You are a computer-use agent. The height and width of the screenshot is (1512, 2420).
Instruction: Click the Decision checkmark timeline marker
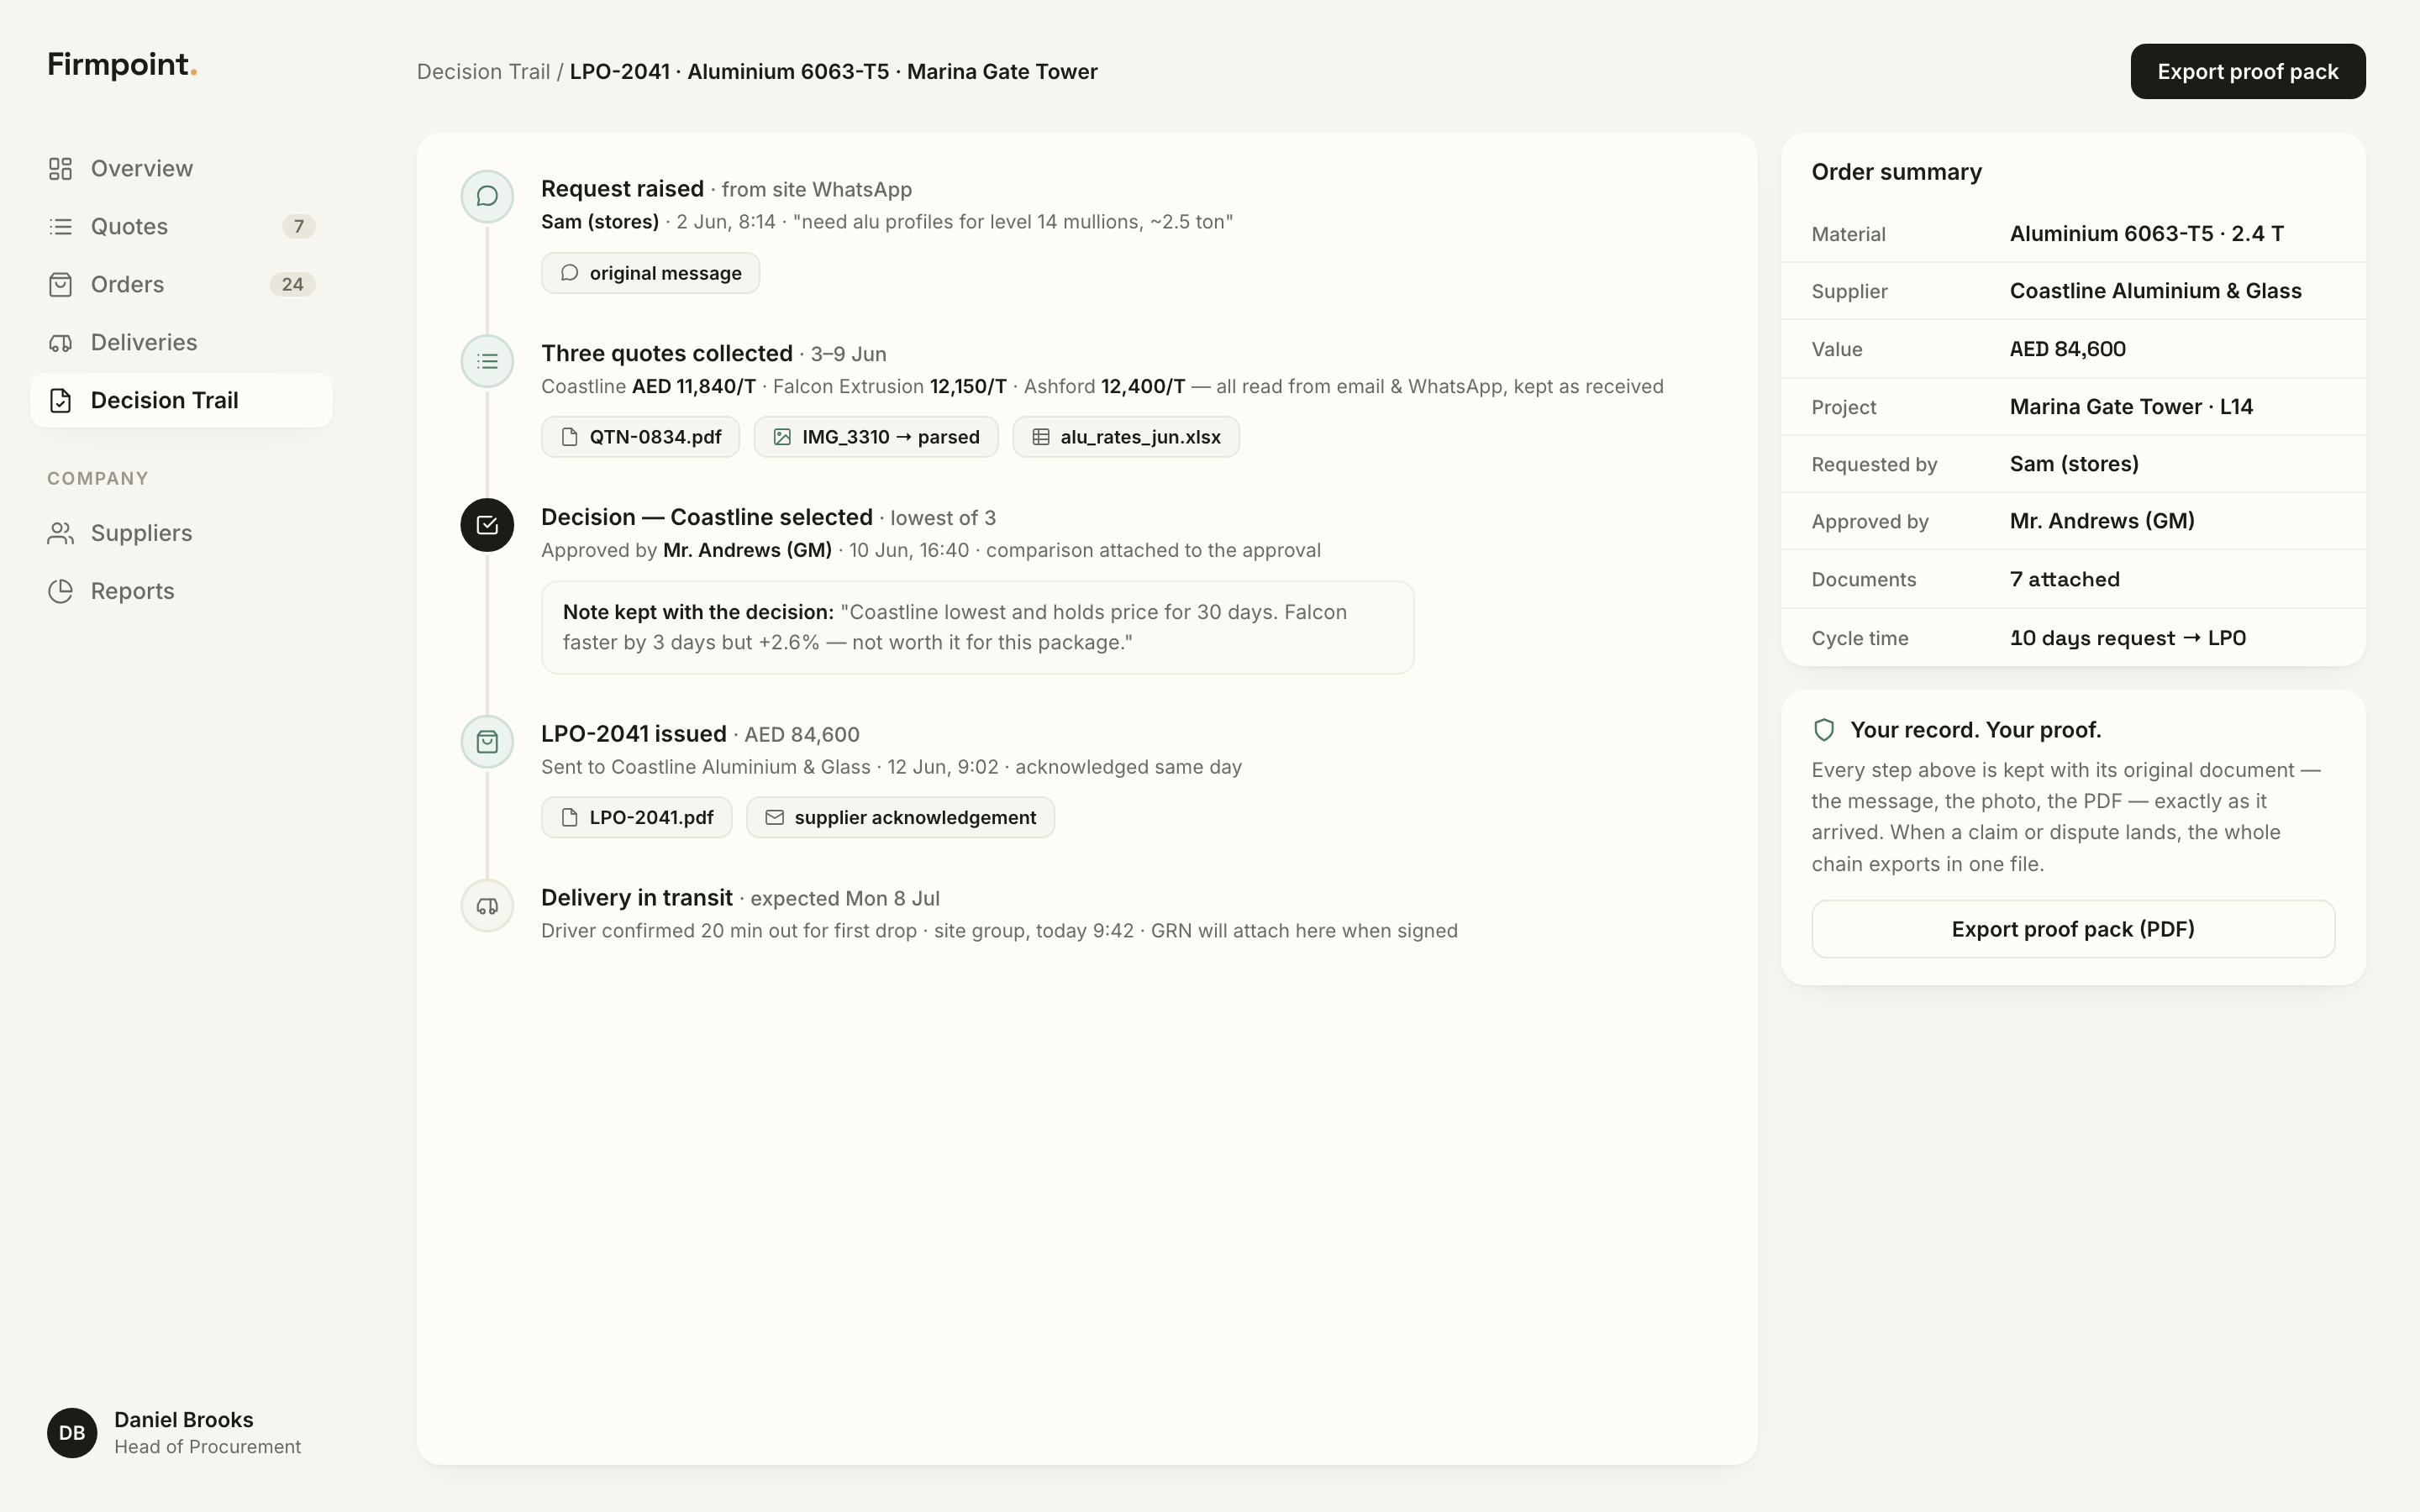[487, 525]
